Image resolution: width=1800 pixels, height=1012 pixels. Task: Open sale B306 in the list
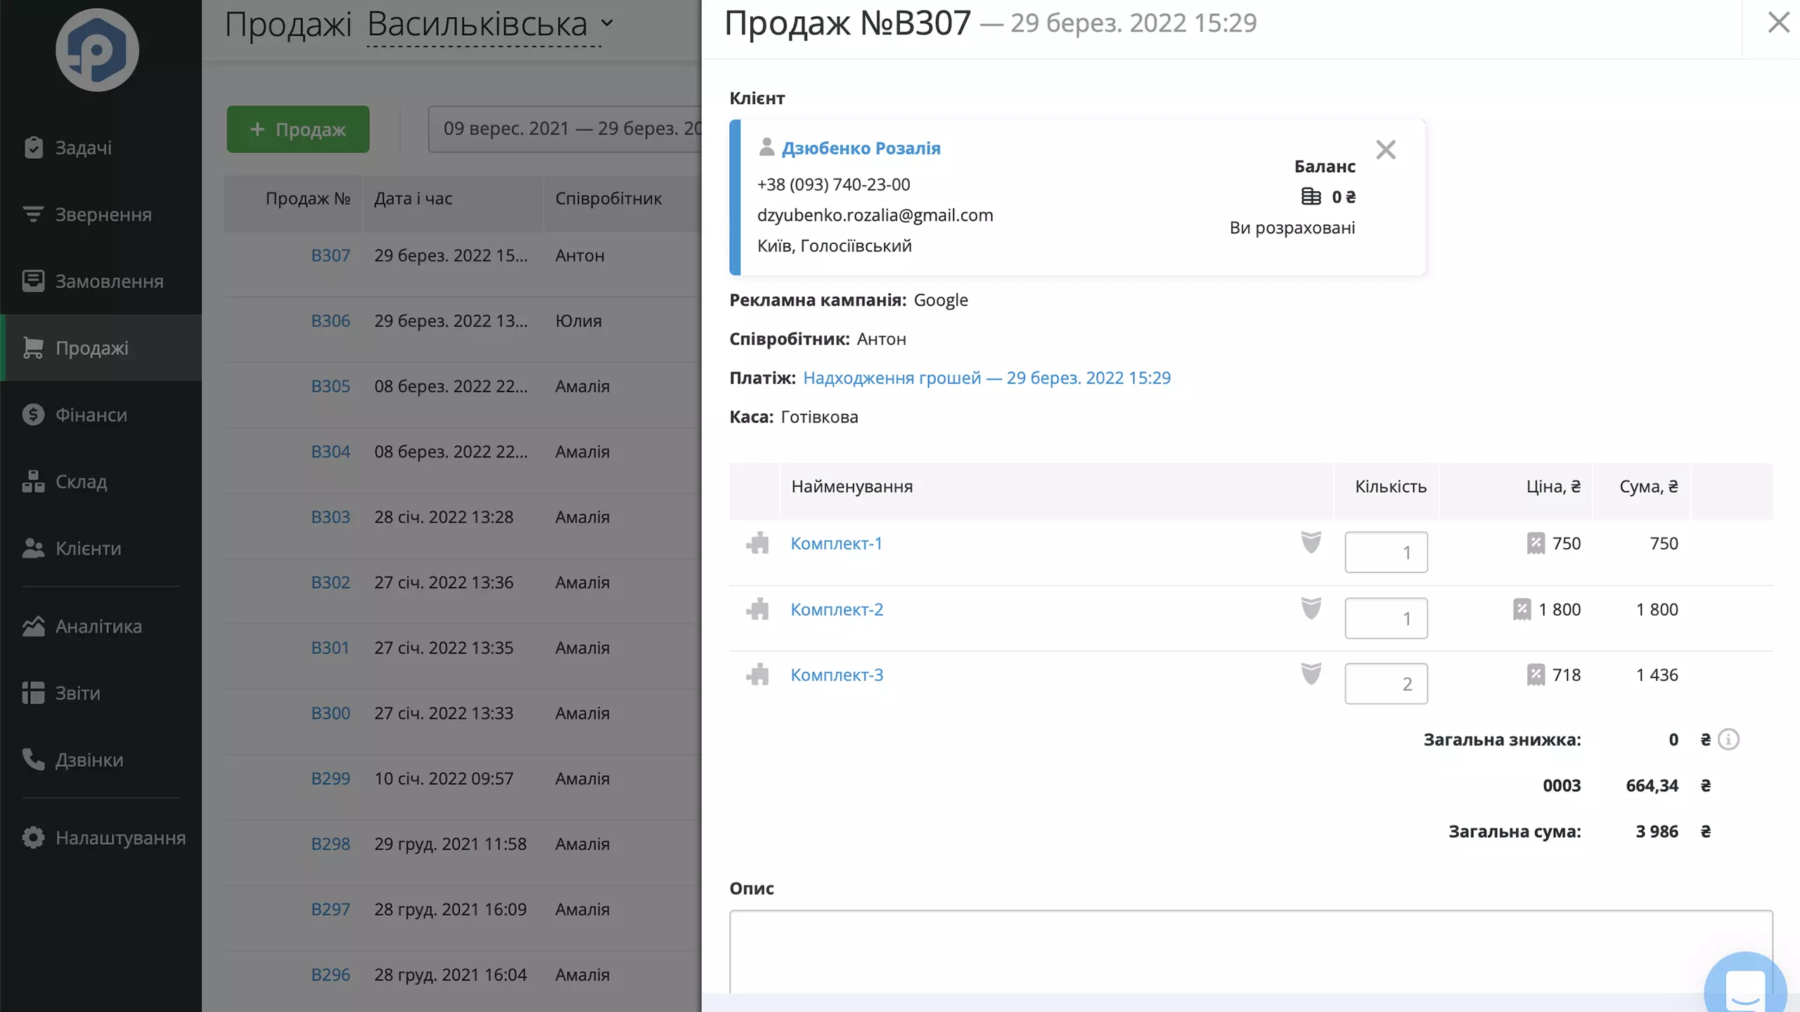point(330,320)
